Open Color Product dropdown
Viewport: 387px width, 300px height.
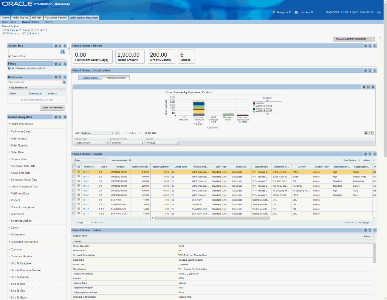163,143
